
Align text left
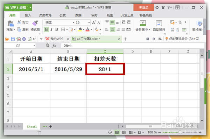(x=107, y=29)
